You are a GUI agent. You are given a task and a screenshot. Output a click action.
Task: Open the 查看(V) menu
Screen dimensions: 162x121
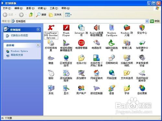coord(30,8)
